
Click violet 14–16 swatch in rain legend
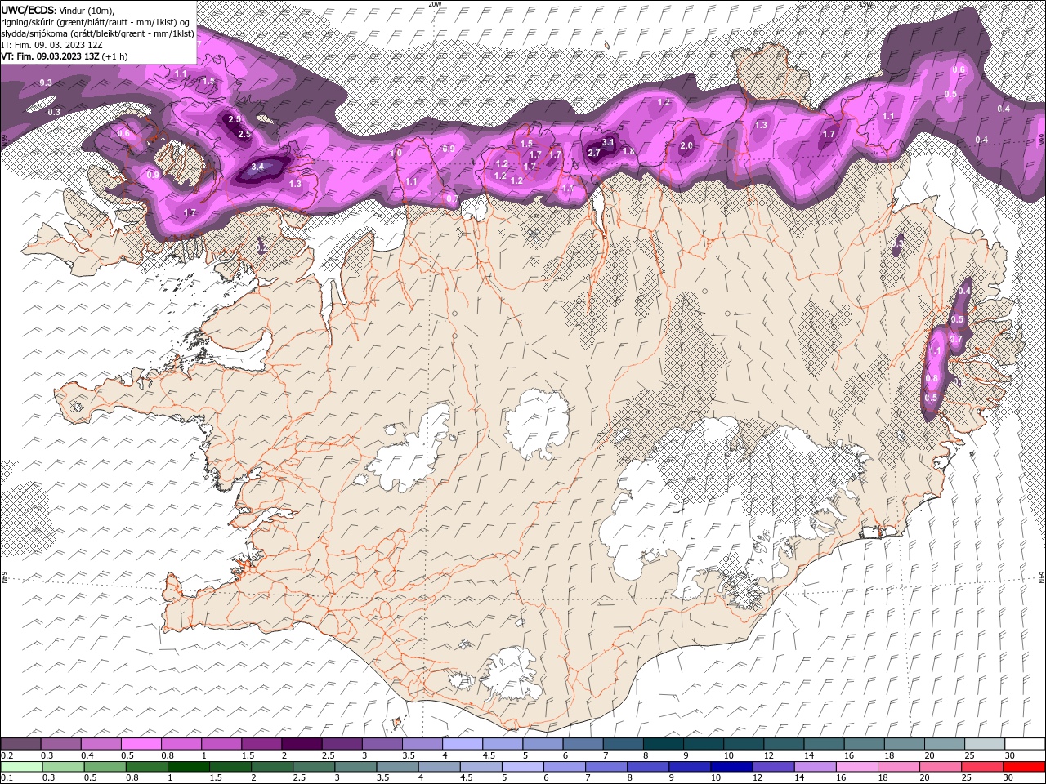816,767
